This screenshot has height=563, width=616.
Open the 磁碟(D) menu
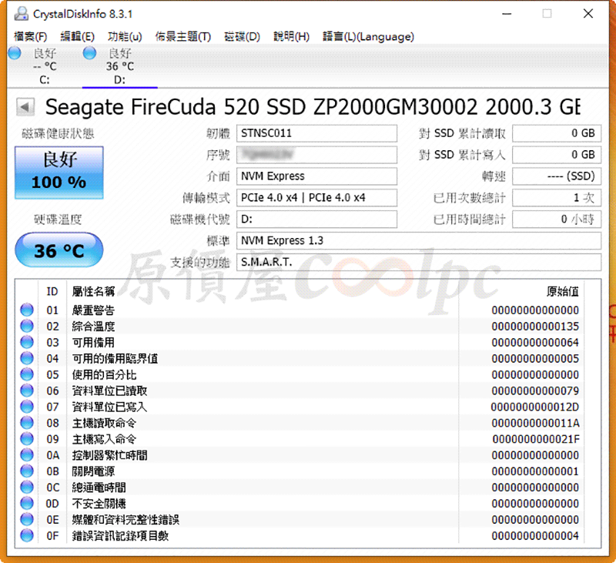[242, 36]
